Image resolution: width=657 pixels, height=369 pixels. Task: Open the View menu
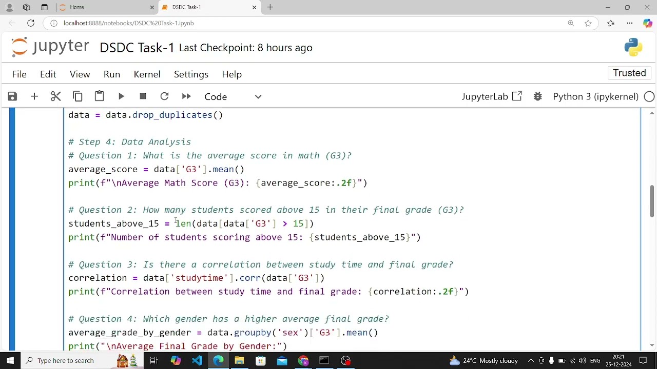click(80, 74)
